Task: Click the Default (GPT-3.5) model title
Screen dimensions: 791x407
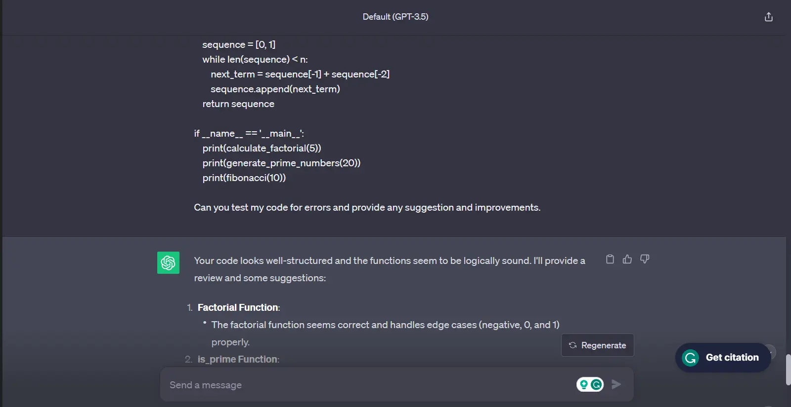Action: [x=395, y=17]
